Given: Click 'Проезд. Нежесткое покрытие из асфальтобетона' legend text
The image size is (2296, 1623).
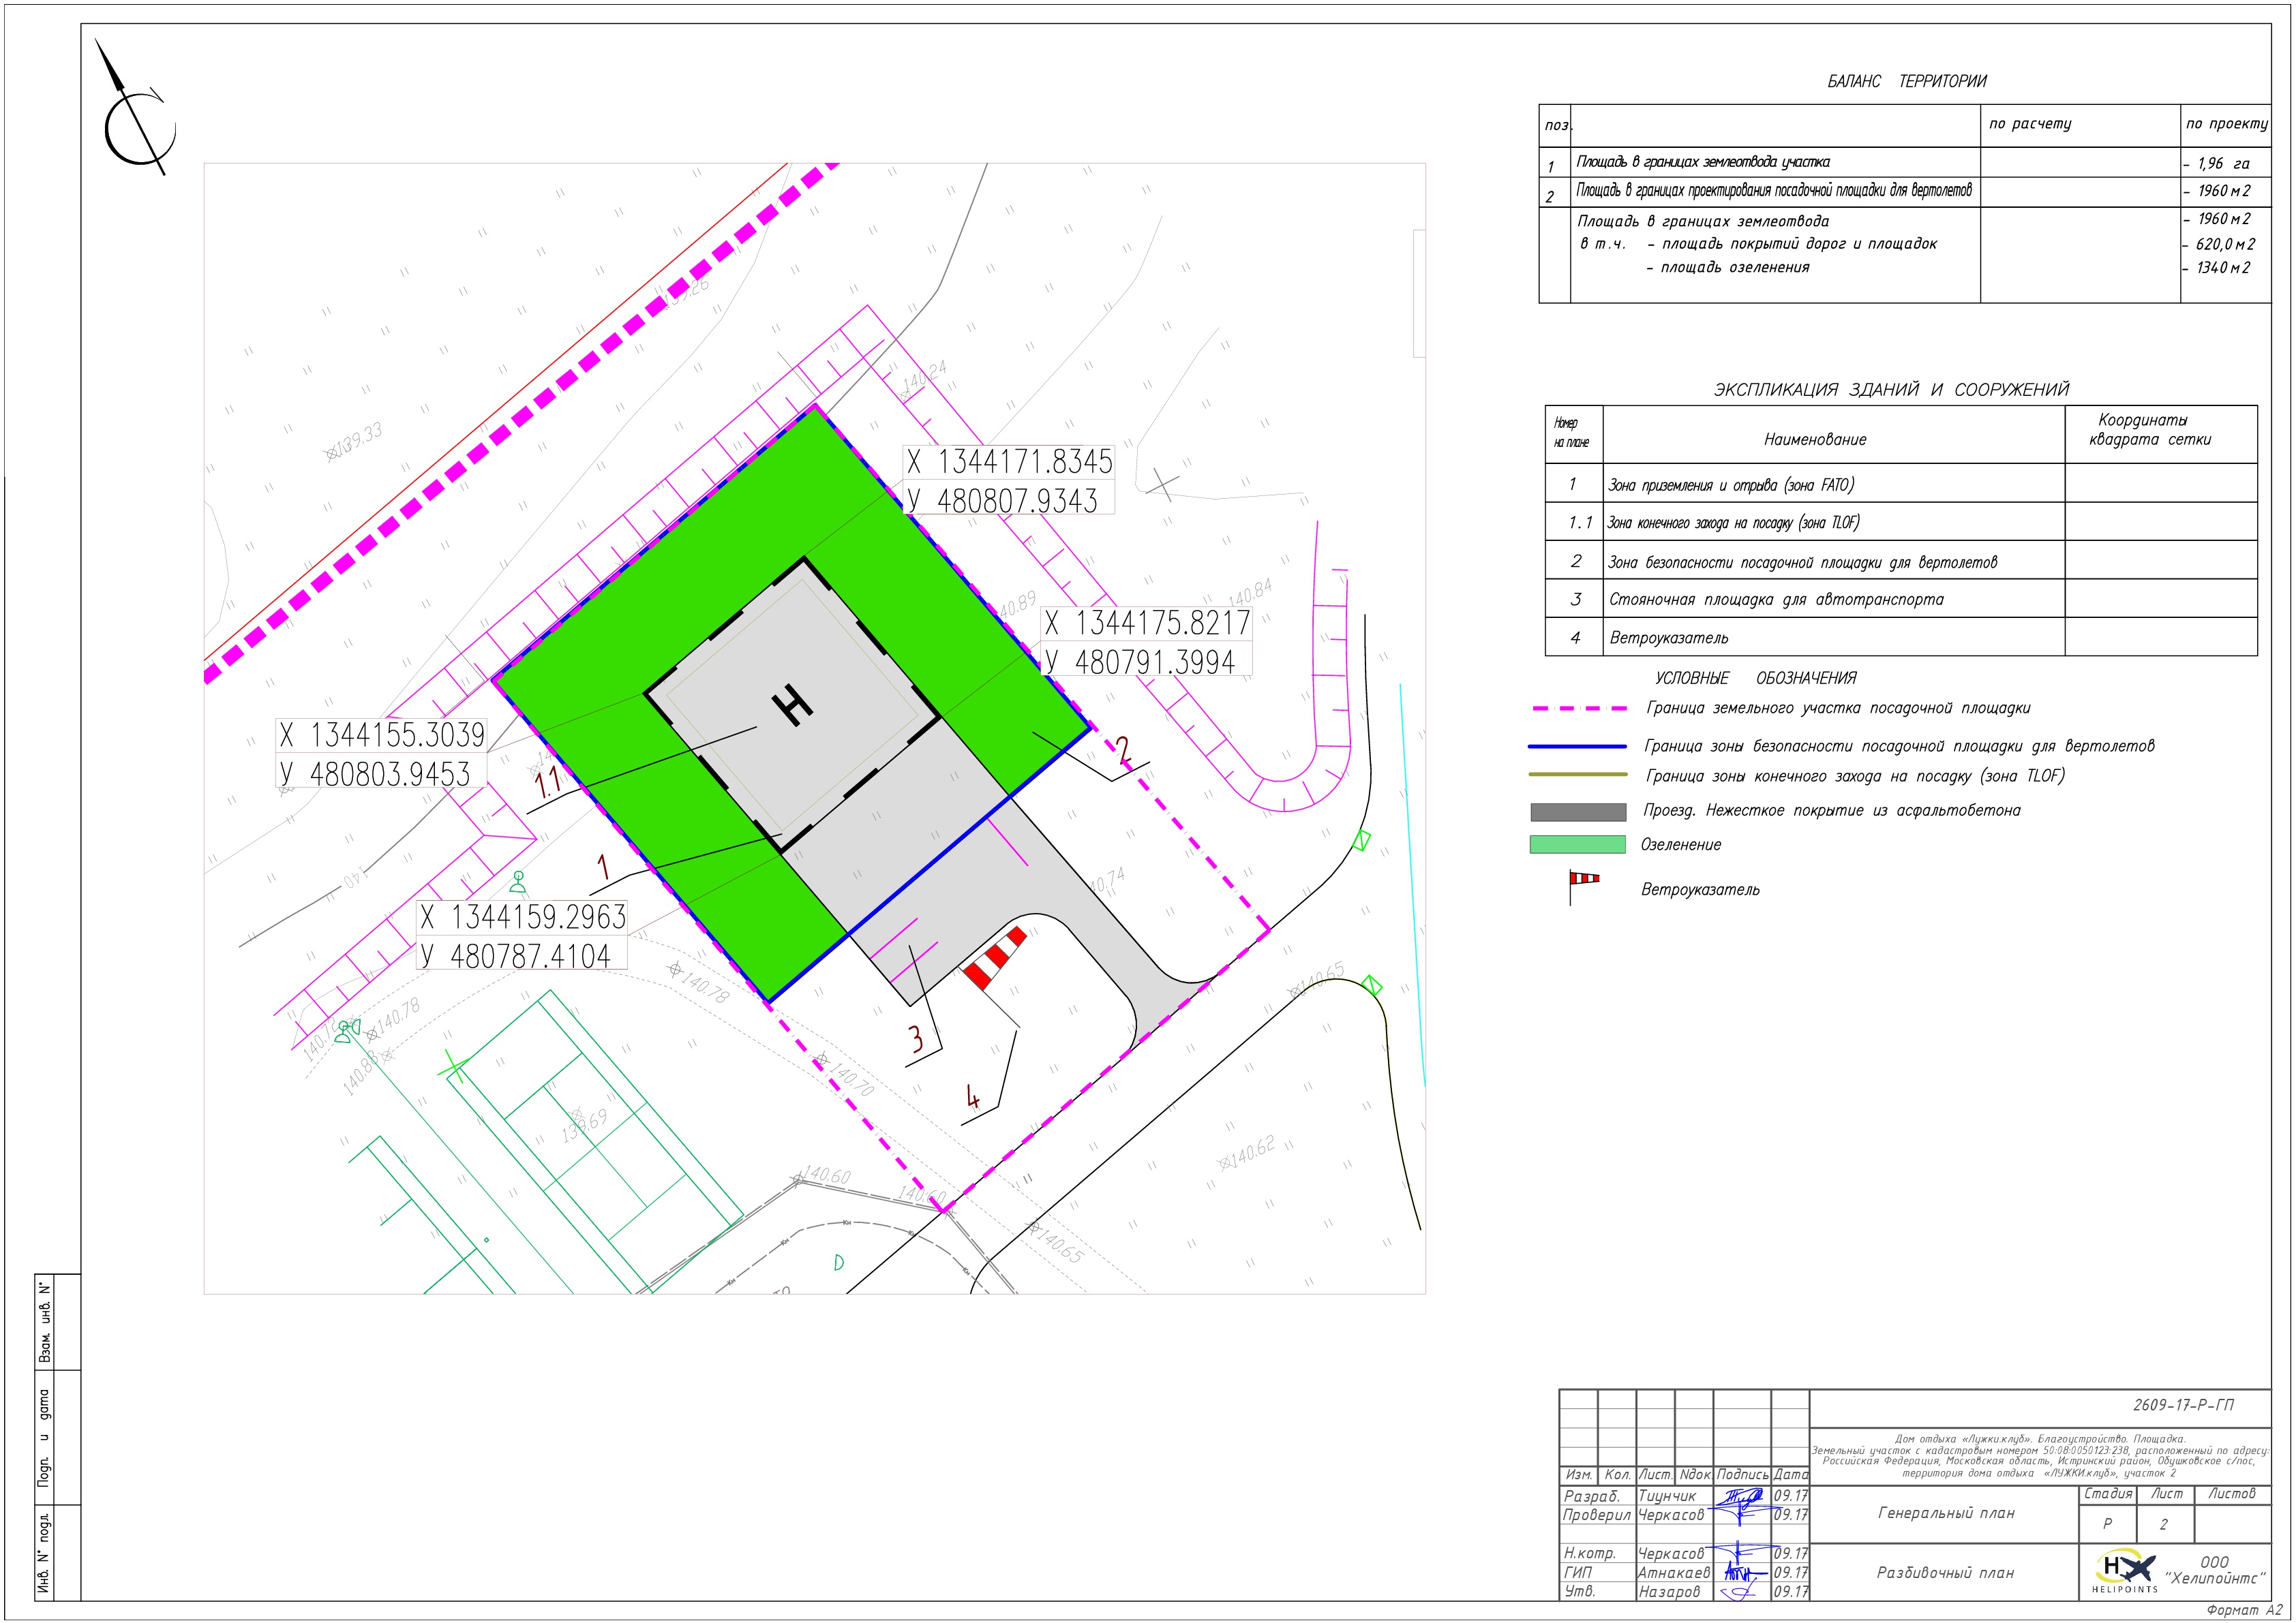Looking at the screenshot, I should click(1832, 811).
